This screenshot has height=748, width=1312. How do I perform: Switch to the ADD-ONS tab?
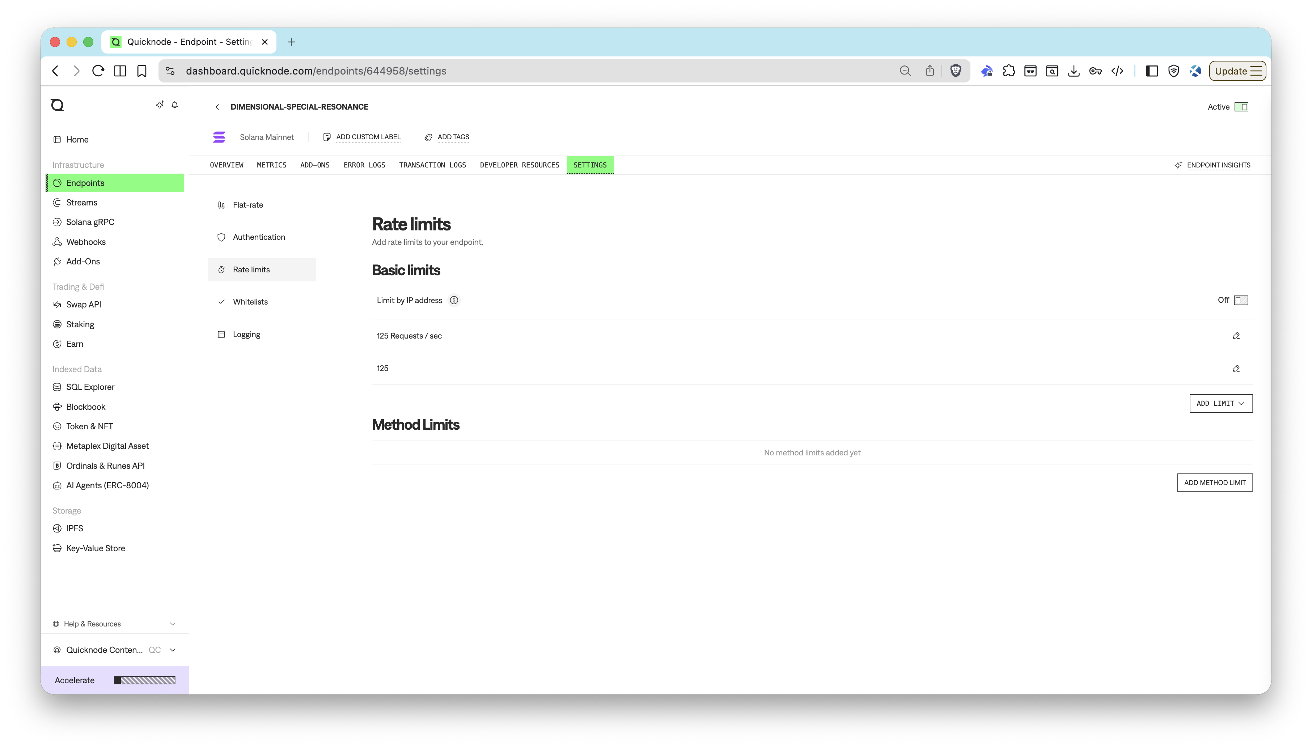click(x=314, y=165)
